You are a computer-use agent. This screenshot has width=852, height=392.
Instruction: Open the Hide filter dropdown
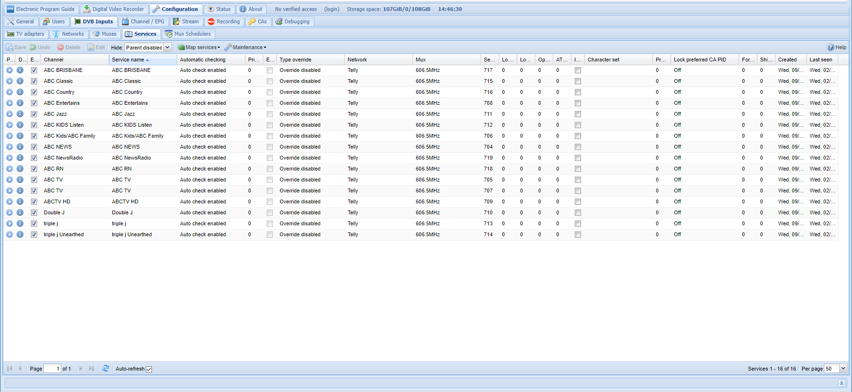coord(167,47)
